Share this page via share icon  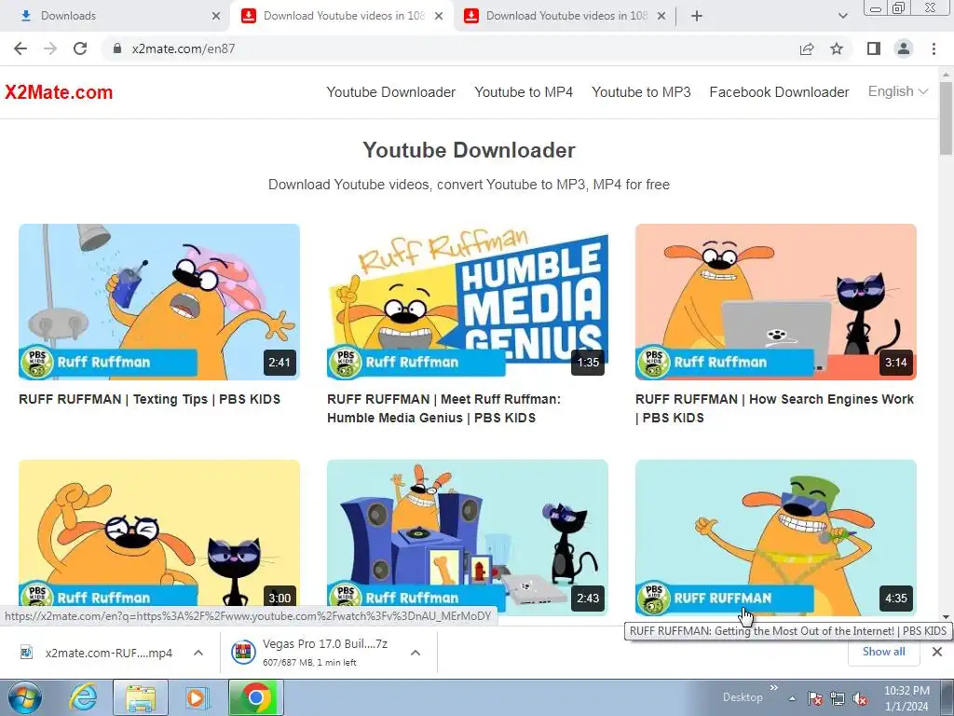pyautogui.click(x=807, y=48)
